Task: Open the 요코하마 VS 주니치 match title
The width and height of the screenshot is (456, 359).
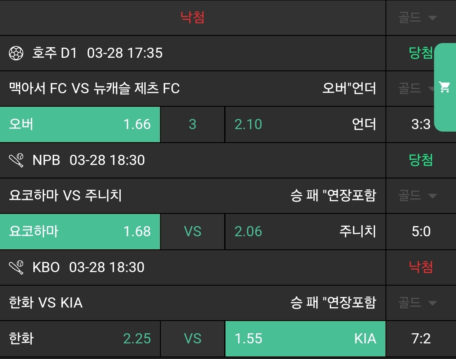Action: [65, 196]
